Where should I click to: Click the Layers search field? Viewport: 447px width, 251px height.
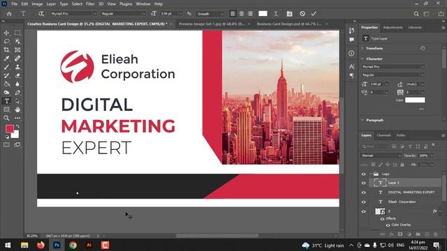tap(375, 146)
